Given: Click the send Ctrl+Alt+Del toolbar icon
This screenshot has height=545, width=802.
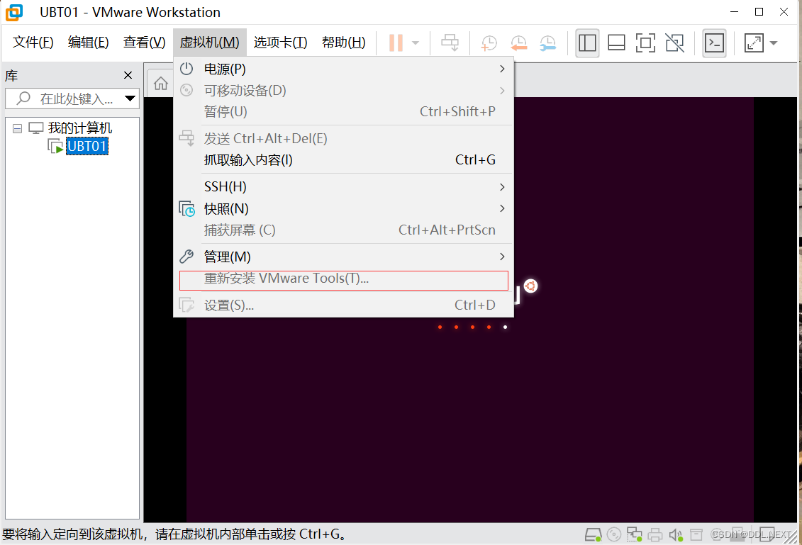Looking at the screenshot, I should tap(450, 43).
